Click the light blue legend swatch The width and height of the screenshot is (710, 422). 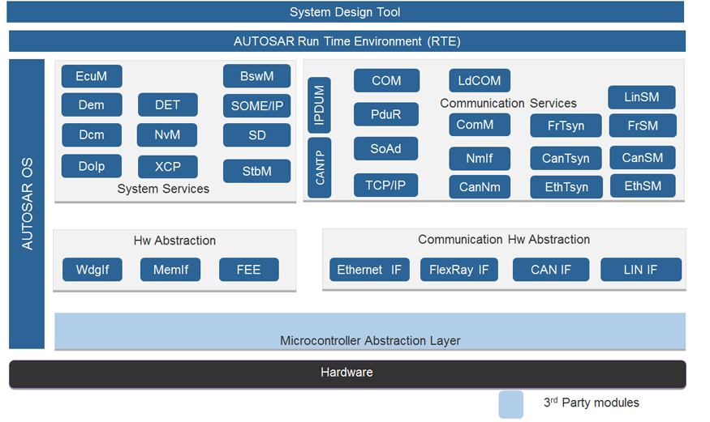(x=510, y=404)
